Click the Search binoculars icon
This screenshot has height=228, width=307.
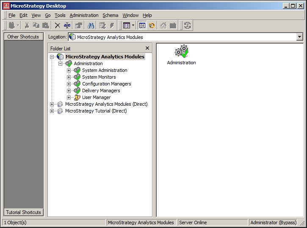(91, 25)
